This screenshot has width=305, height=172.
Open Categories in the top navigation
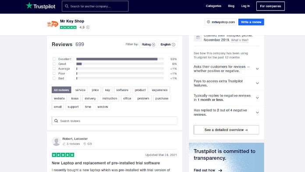pyautogui.click(x=213, y=6)
